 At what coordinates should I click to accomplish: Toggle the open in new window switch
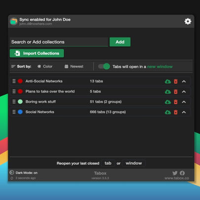tap(104, 67)
